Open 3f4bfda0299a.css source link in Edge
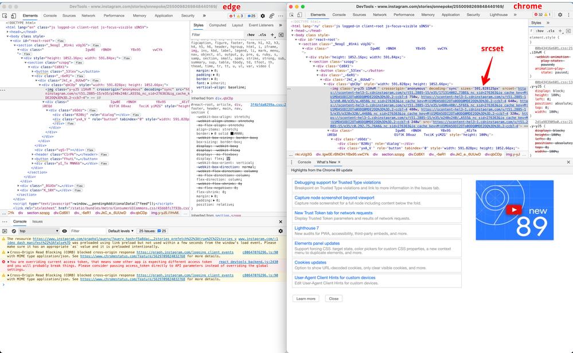The width and height of the screenshot is (573, 353). point(268,104)
